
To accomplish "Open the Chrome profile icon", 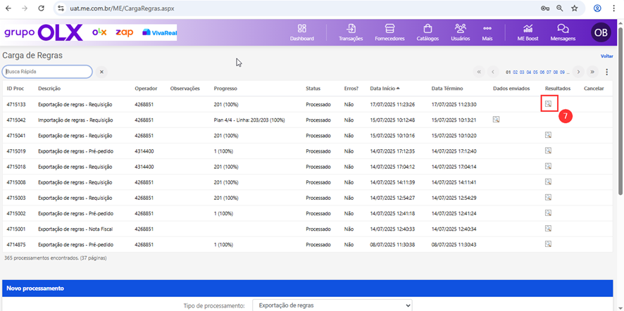I will click(597, 8).
